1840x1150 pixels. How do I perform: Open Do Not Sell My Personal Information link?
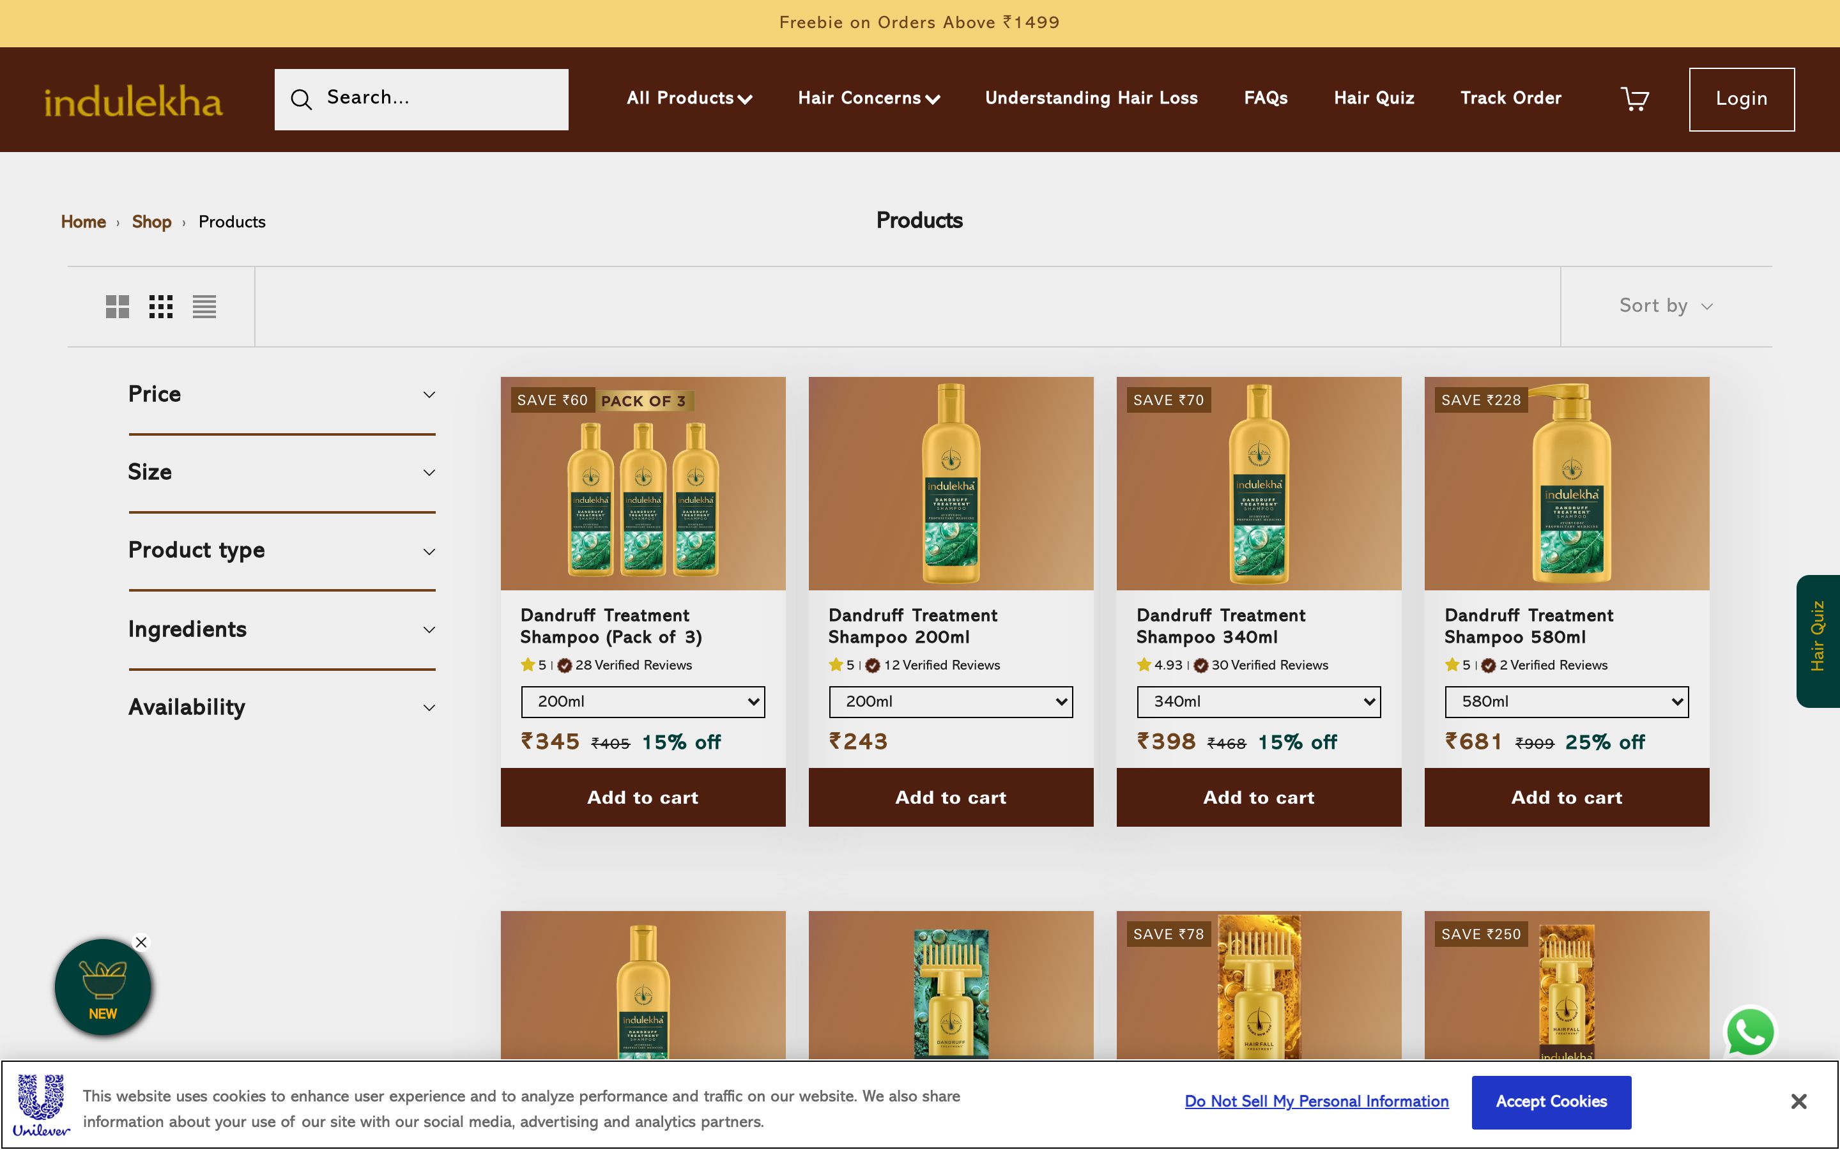[1316, 1101]
